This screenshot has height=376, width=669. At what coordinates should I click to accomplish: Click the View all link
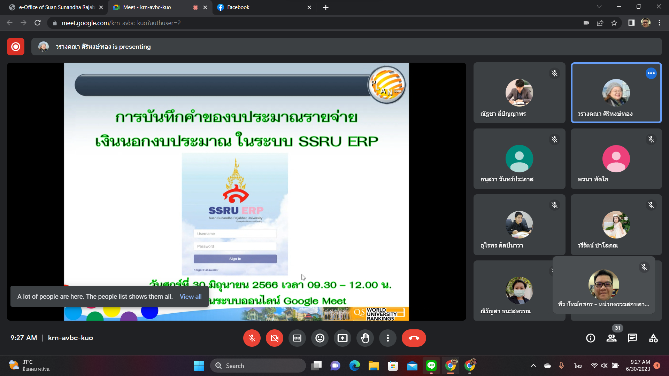coord(191,297)
